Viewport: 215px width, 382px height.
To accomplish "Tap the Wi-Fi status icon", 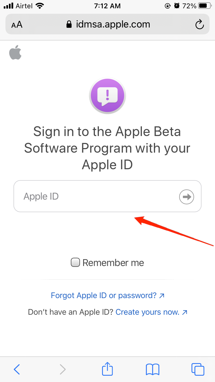I will point(40,6).
